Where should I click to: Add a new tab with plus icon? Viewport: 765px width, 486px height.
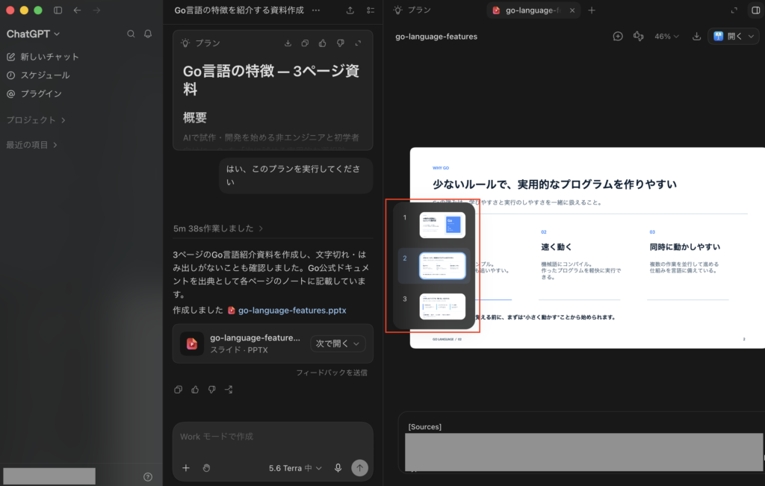592,10
